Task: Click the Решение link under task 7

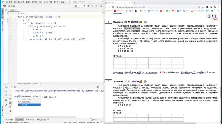Action: coord(118,72)
